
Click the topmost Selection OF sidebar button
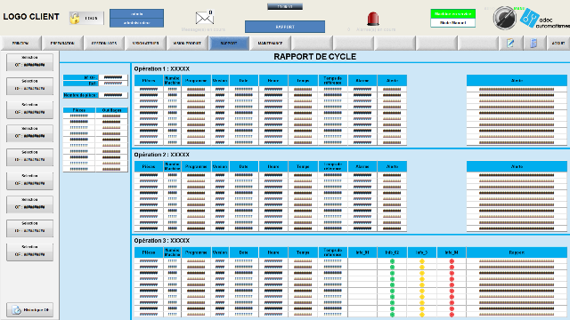(x=29, y=61)
